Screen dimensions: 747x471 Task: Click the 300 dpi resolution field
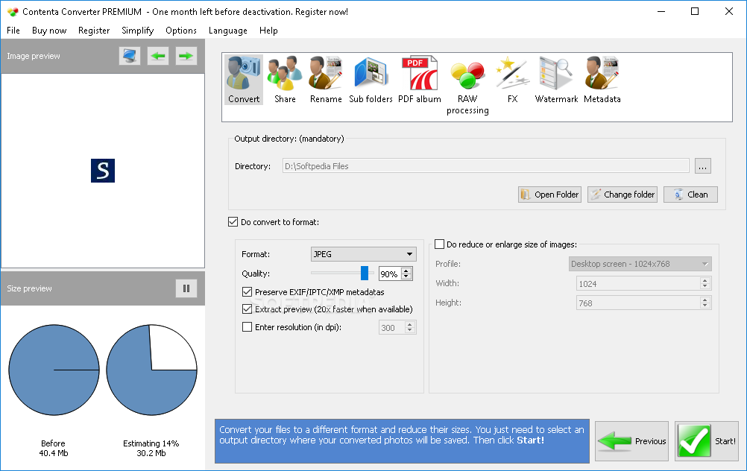click(391, 328)
